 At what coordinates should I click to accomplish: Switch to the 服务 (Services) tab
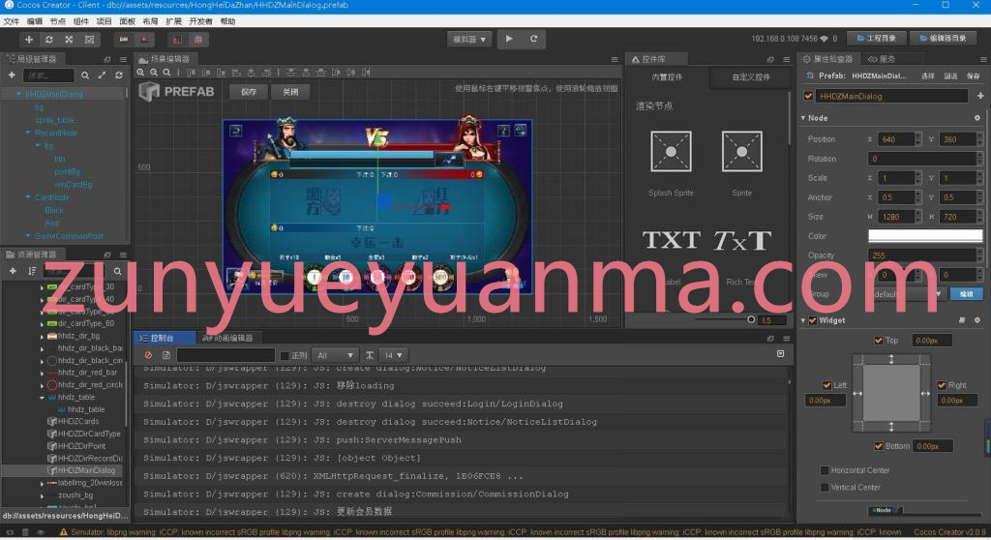click(x=883, y=59)
